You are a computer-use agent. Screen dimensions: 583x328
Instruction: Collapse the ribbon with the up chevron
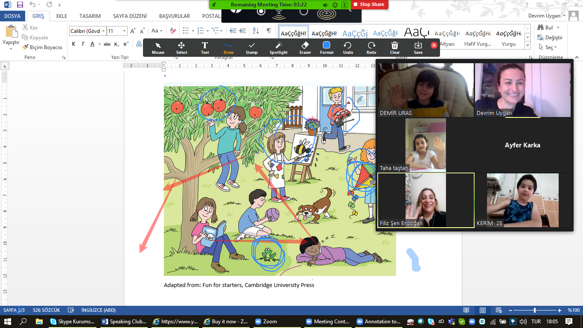(577, 57)
